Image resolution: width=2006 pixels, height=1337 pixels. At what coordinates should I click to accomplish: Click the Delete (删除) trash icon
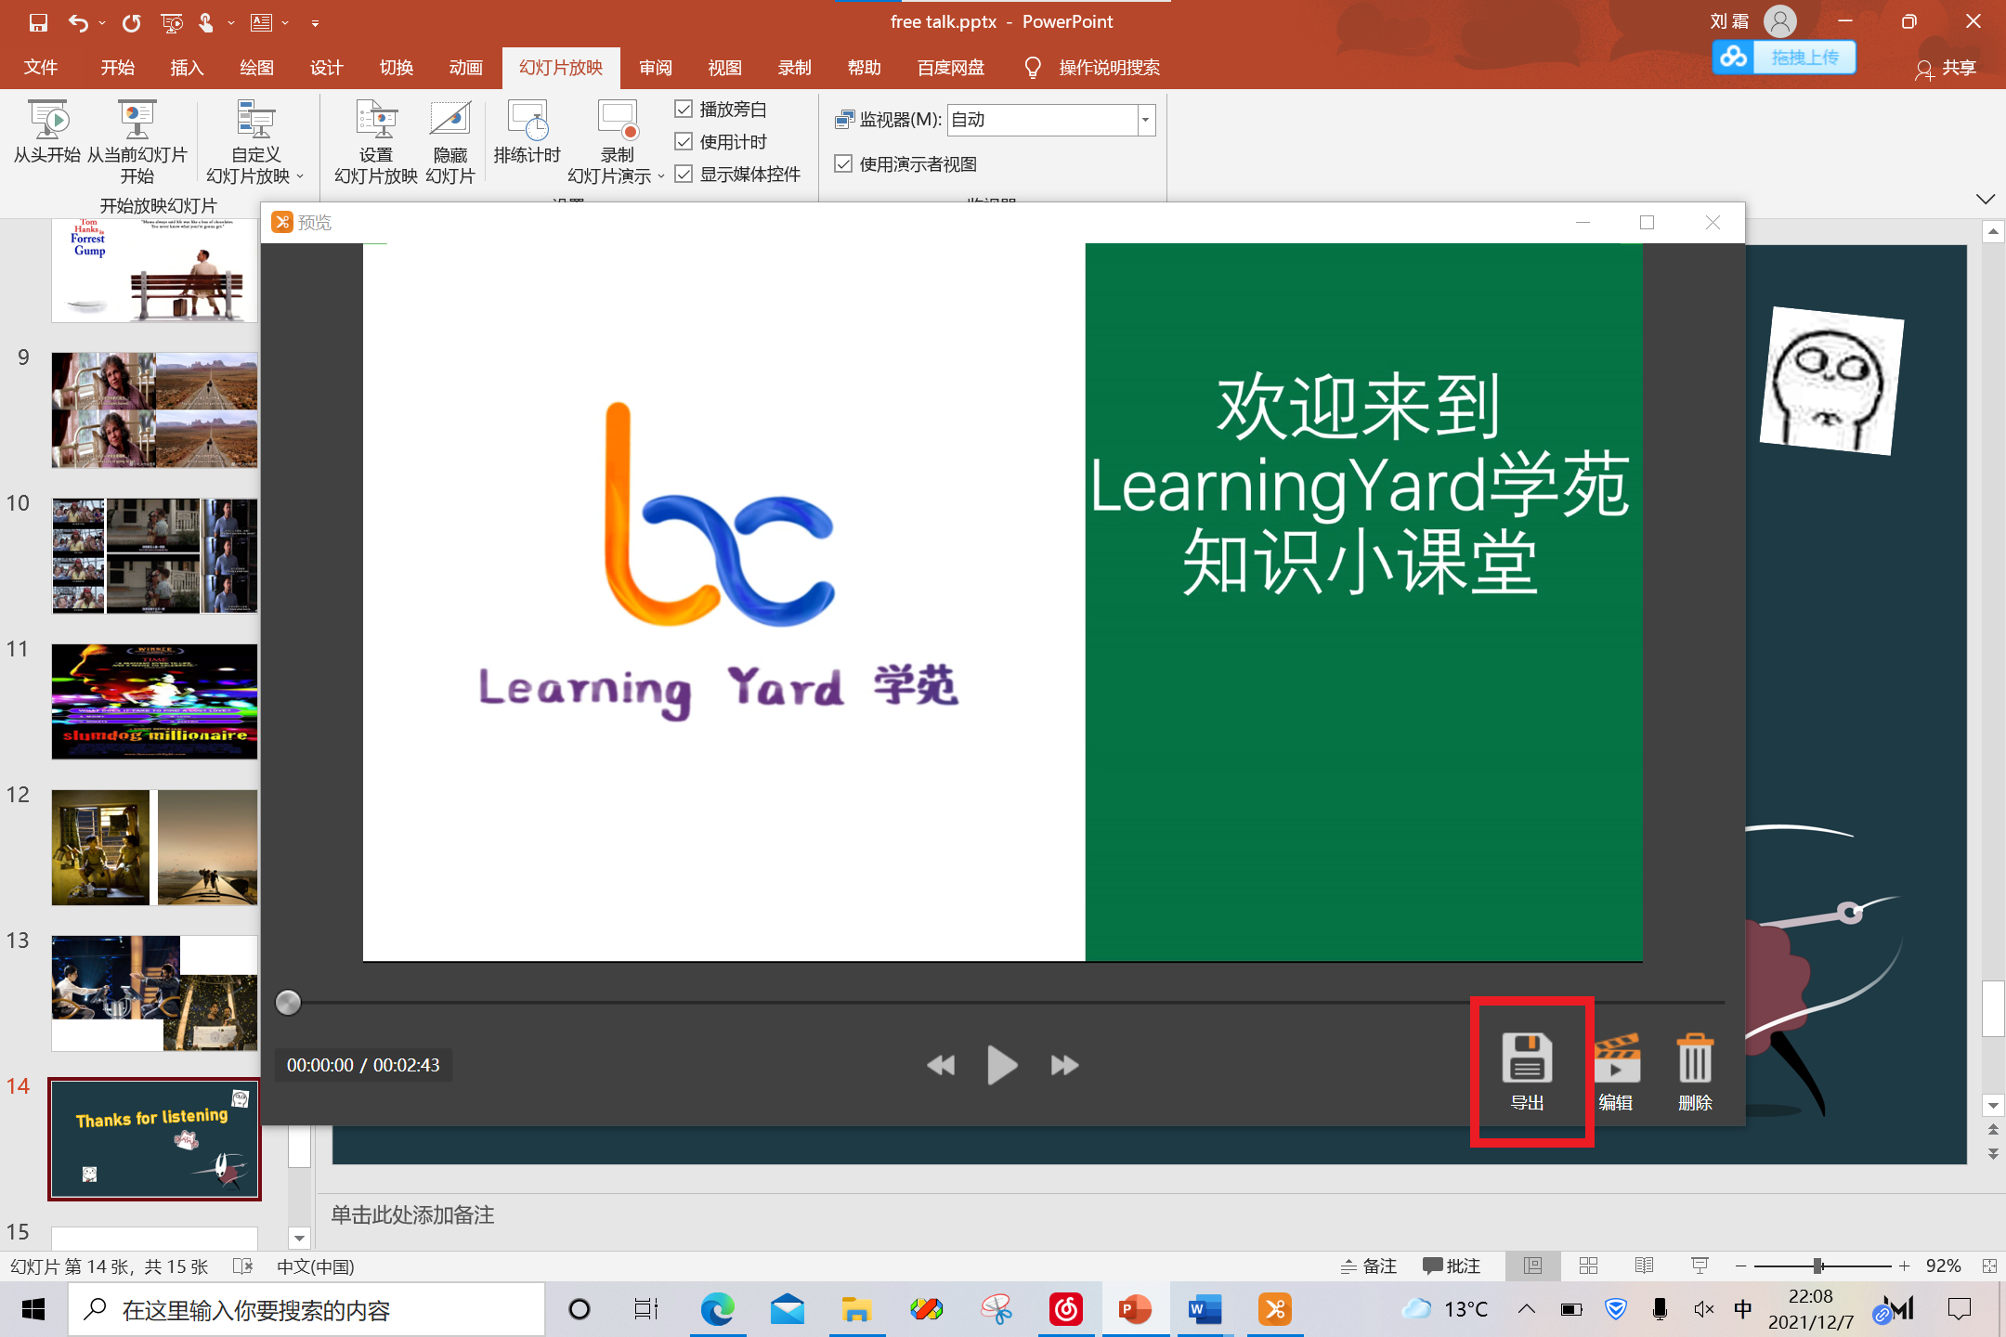click(1695, 1060)
